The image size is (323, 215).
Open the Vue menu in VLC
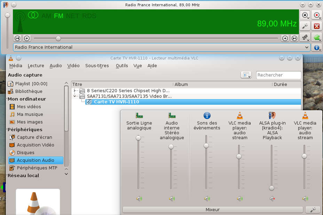pos(137,66)
